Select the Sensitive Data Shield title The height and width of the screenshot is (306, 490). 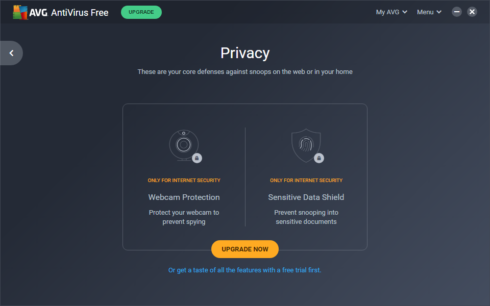tap(306, 197)
